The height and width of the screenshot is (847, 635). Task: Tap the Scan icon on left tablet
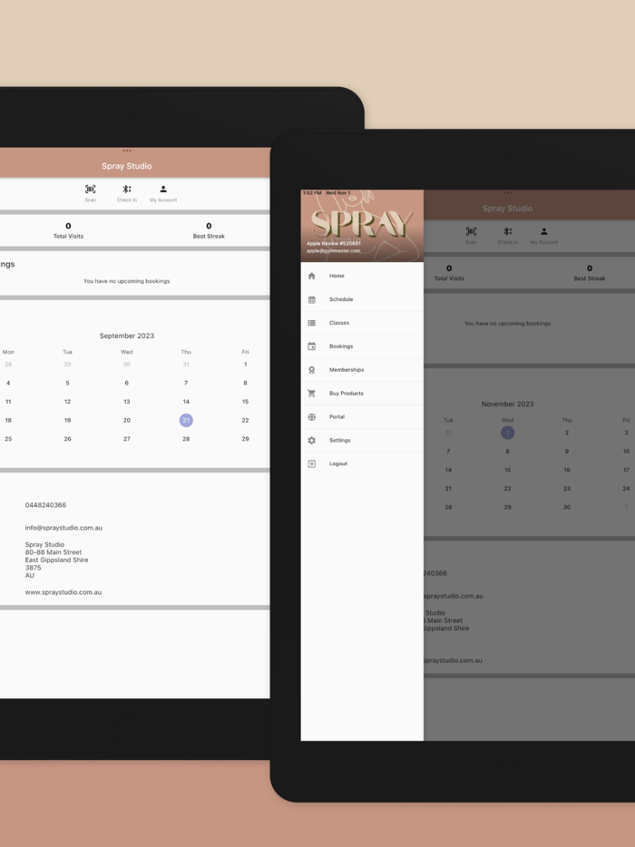[x=90, y=189]
